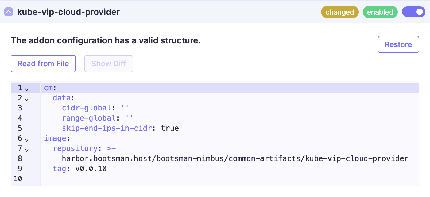
Task: Collapse the repository fold arrow on line 7
Action: 27,150
